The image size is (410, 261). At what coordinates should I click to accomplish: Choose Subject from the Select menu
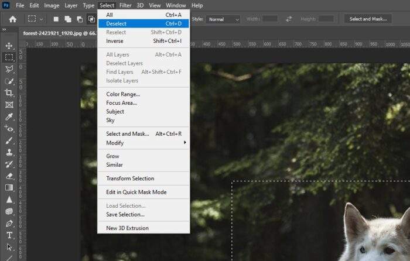[x=143, y=112]
